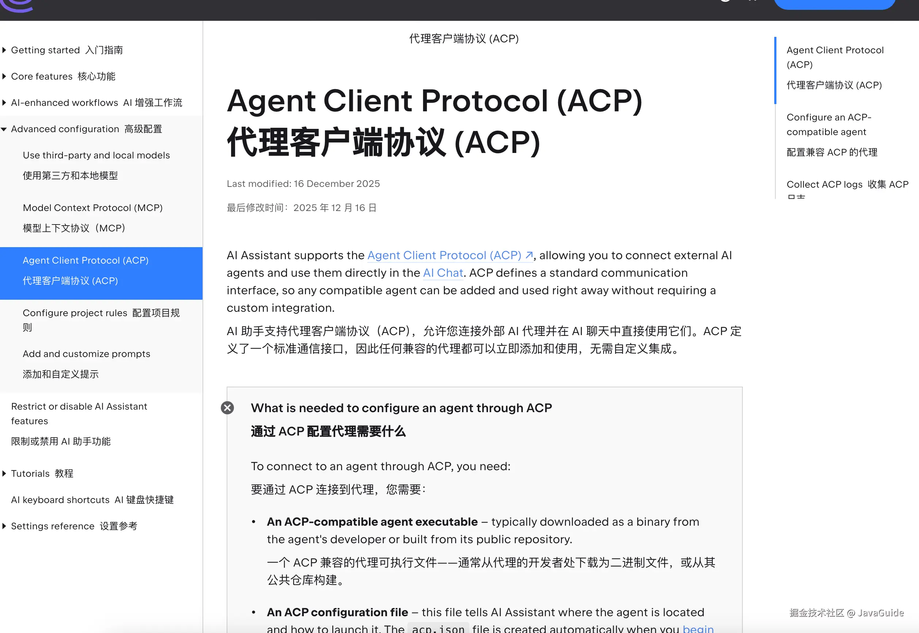Open Model Context Protocol (MCP) page
The height and width of the screenshot is (633, 919).
point(92,208)
